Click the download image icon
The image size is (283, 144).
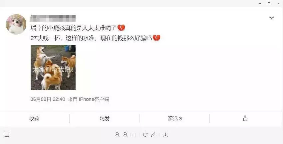[x=165, y=135]
